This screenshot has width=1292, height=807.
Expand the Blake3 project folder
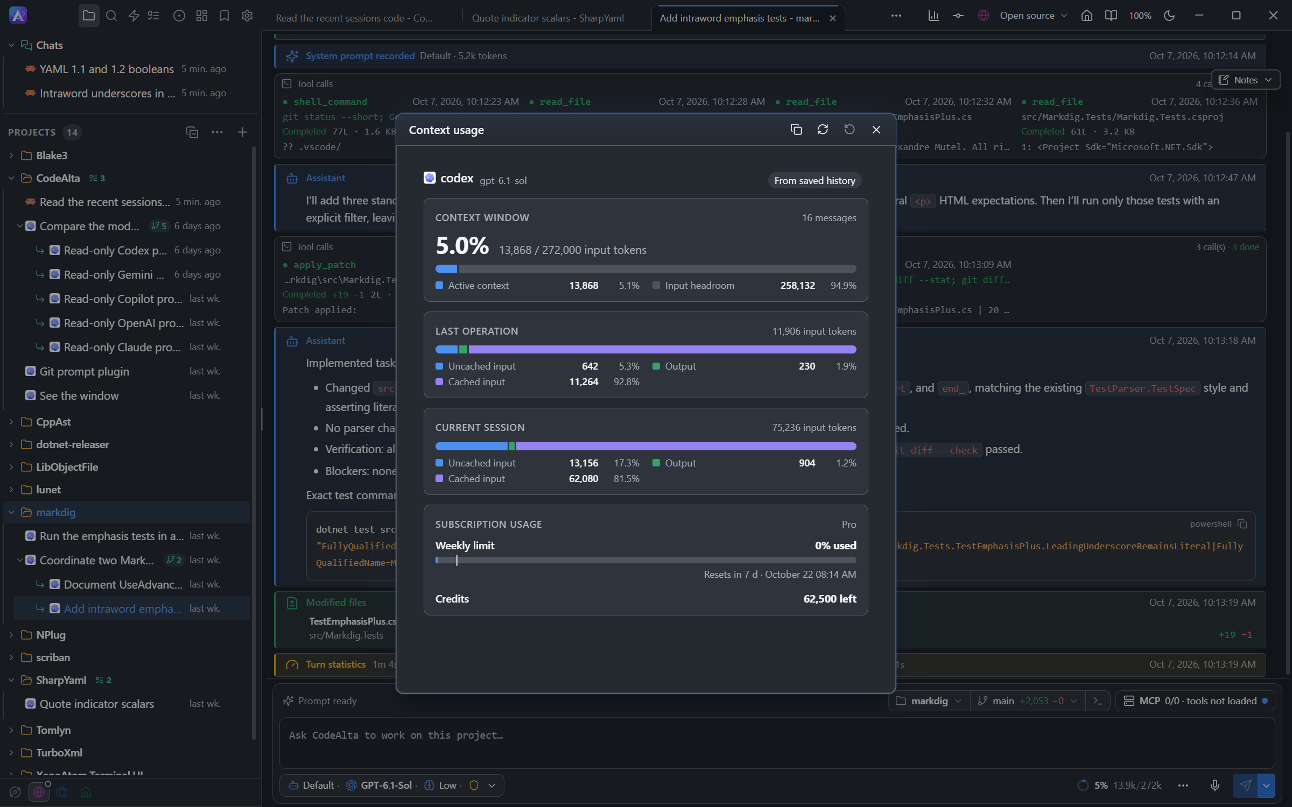click(11, 155)
